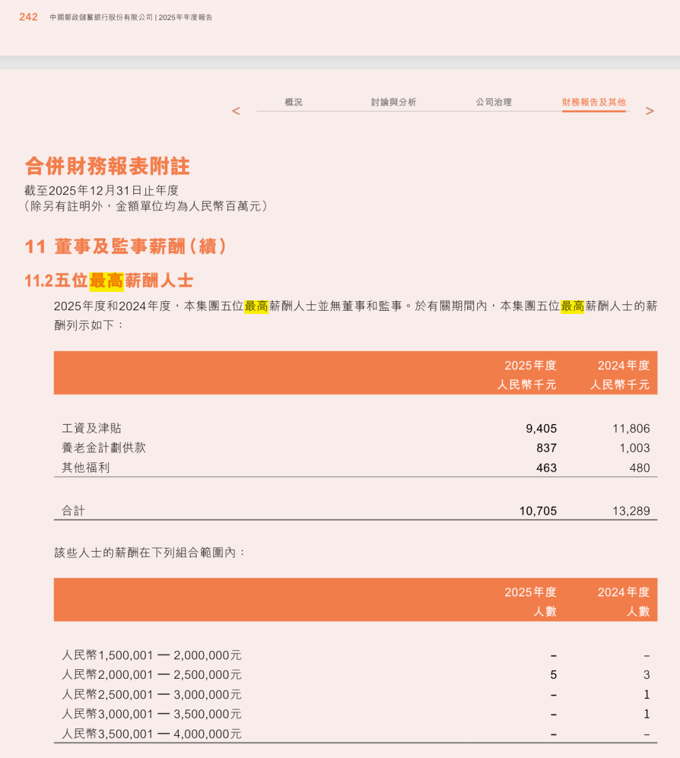Select the 9,405 value in the table
Image resolution: width=680 pixels, height=758 pixels.
[x=541, y=429]
